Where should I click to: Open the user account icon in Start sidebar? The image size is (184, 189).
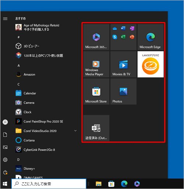tap(5, 122)
